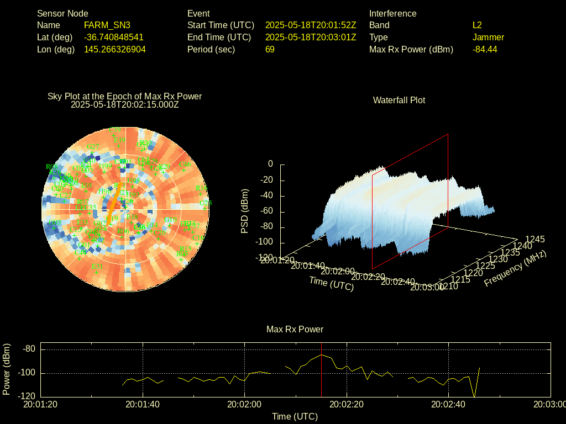Select the L2 band value
Image resolution: width=566 pixels, height=424 pixels.
tap(477, 25)
